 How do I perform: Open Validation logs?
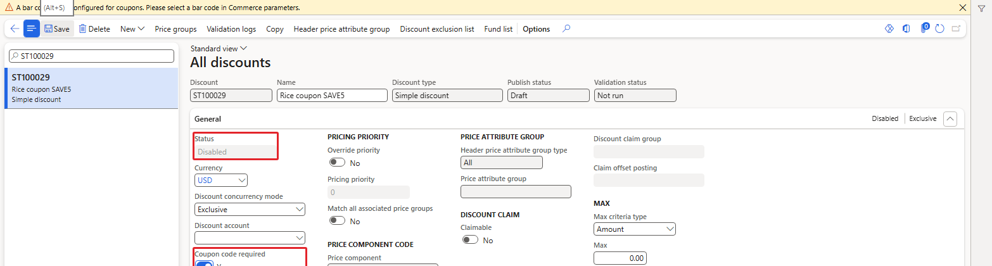click(x=231, y=29)
